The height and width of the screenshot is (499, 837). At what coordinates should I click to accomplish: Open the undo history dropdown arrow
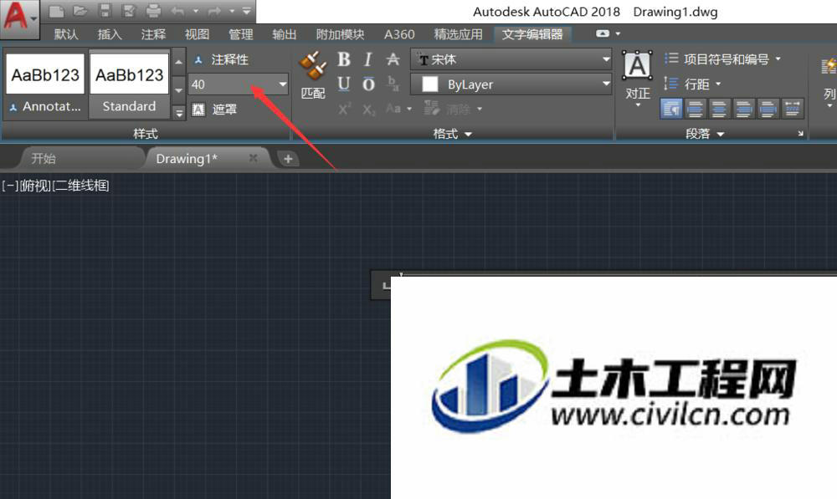tap(195, 11)
